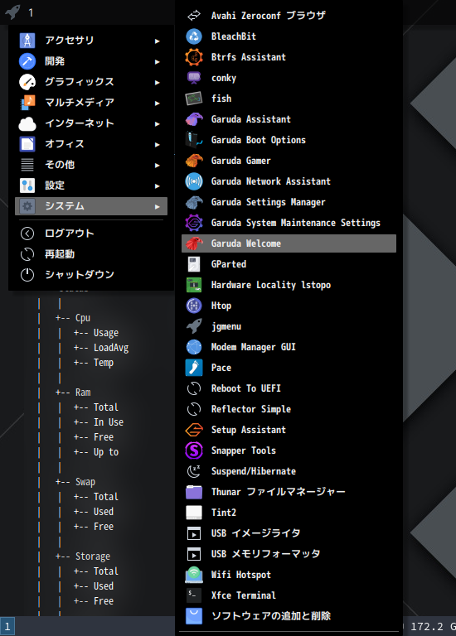Click the jgmenu rocket icon
The width and height of the screenshot is (456, 636).
[x=194, y=325]
